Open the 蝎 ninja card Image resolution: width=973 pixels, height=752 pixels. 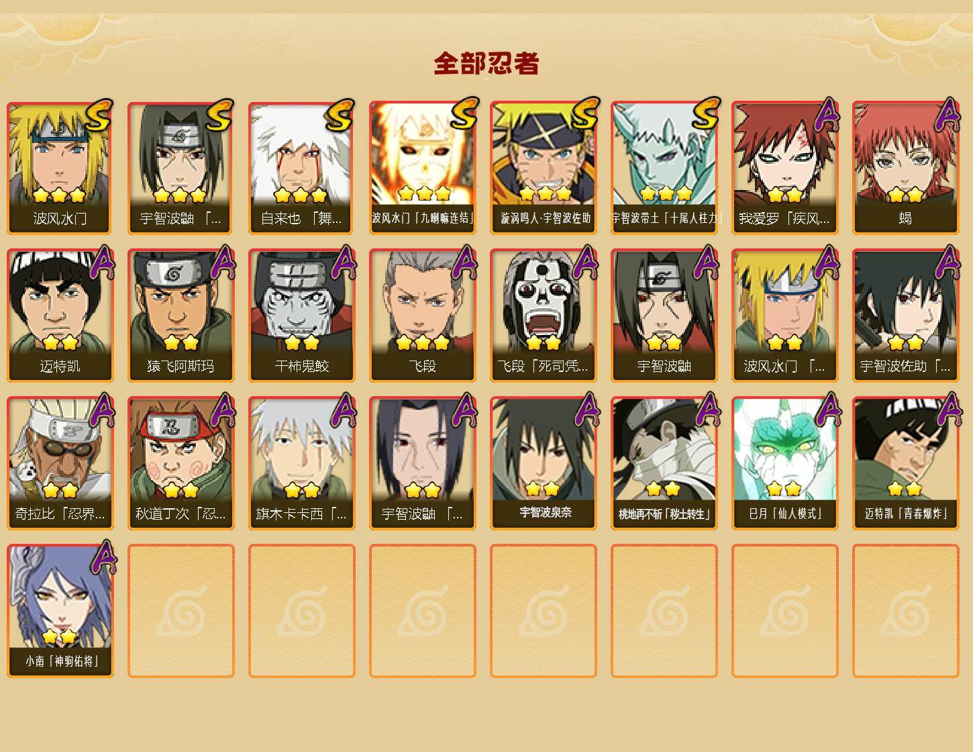tap(906, 168)
